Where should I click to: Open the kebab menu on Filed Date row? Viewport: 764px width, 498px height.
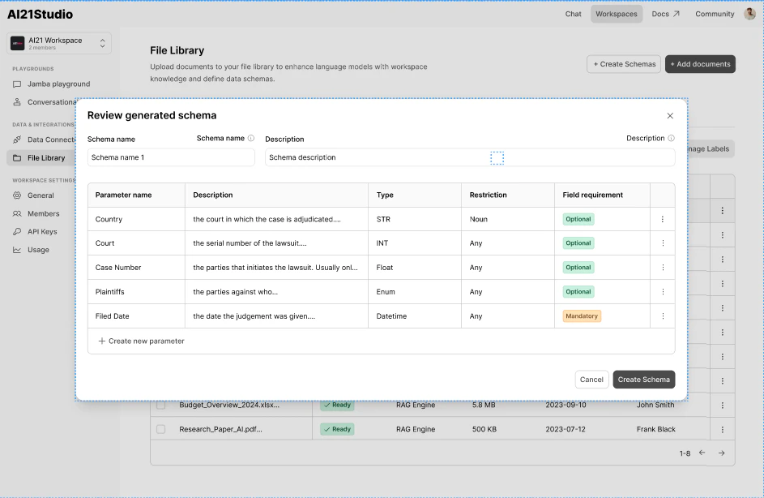[x=662, y=316]
